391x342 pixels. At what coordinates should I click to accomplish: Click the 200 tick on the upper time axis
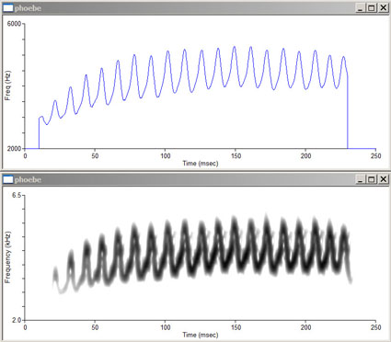coord(305,156)
